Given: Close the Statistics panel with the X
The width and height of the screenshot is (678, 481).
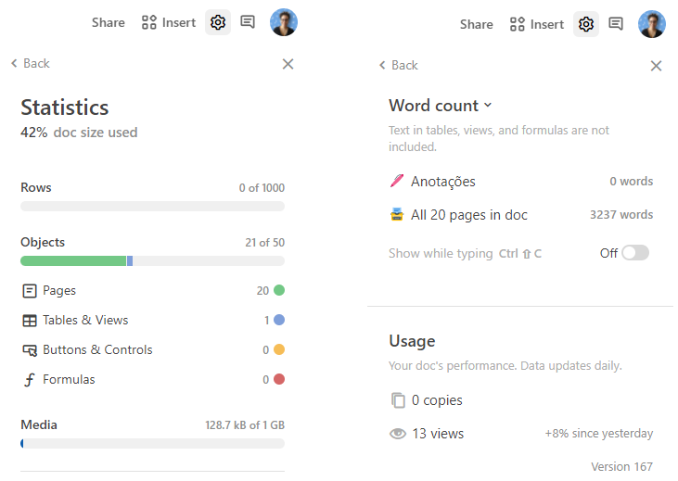Looking at the screenshot, I should coord(288,64).
